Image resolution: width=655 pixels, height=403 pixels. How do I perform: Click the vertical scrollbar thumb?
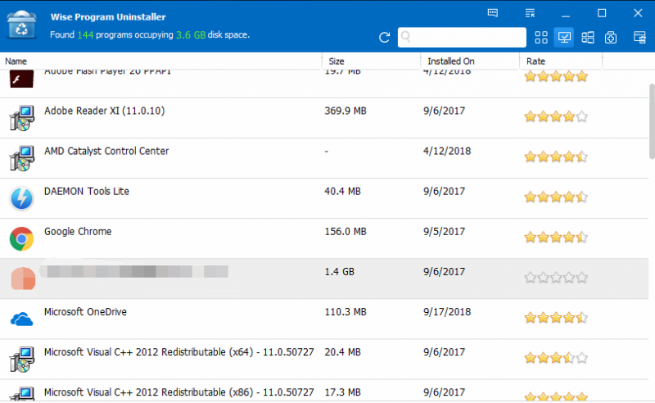[x=652, y=121]
